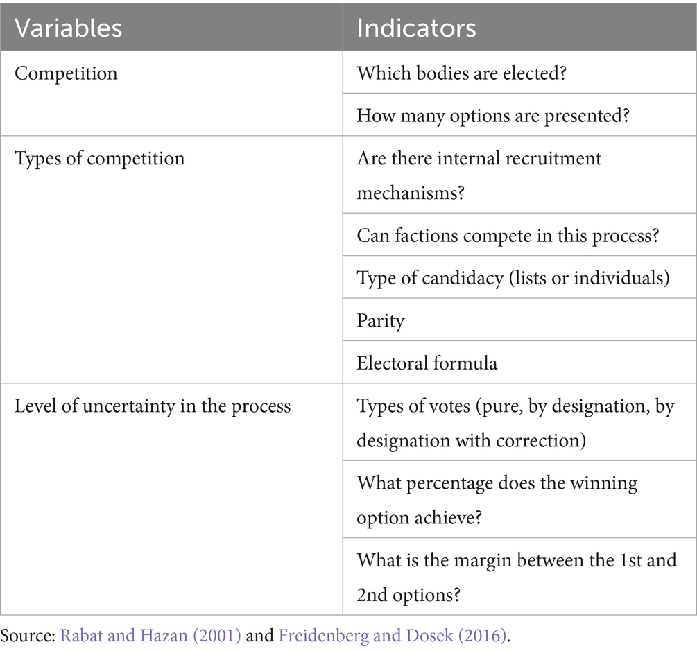
Task: Click the Electoral formula indicator cell
Action: pos(519,362)
